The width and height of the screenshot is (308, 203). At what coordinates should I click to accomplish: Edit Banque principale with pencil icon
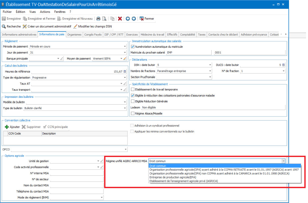click(x=62, y=59)
